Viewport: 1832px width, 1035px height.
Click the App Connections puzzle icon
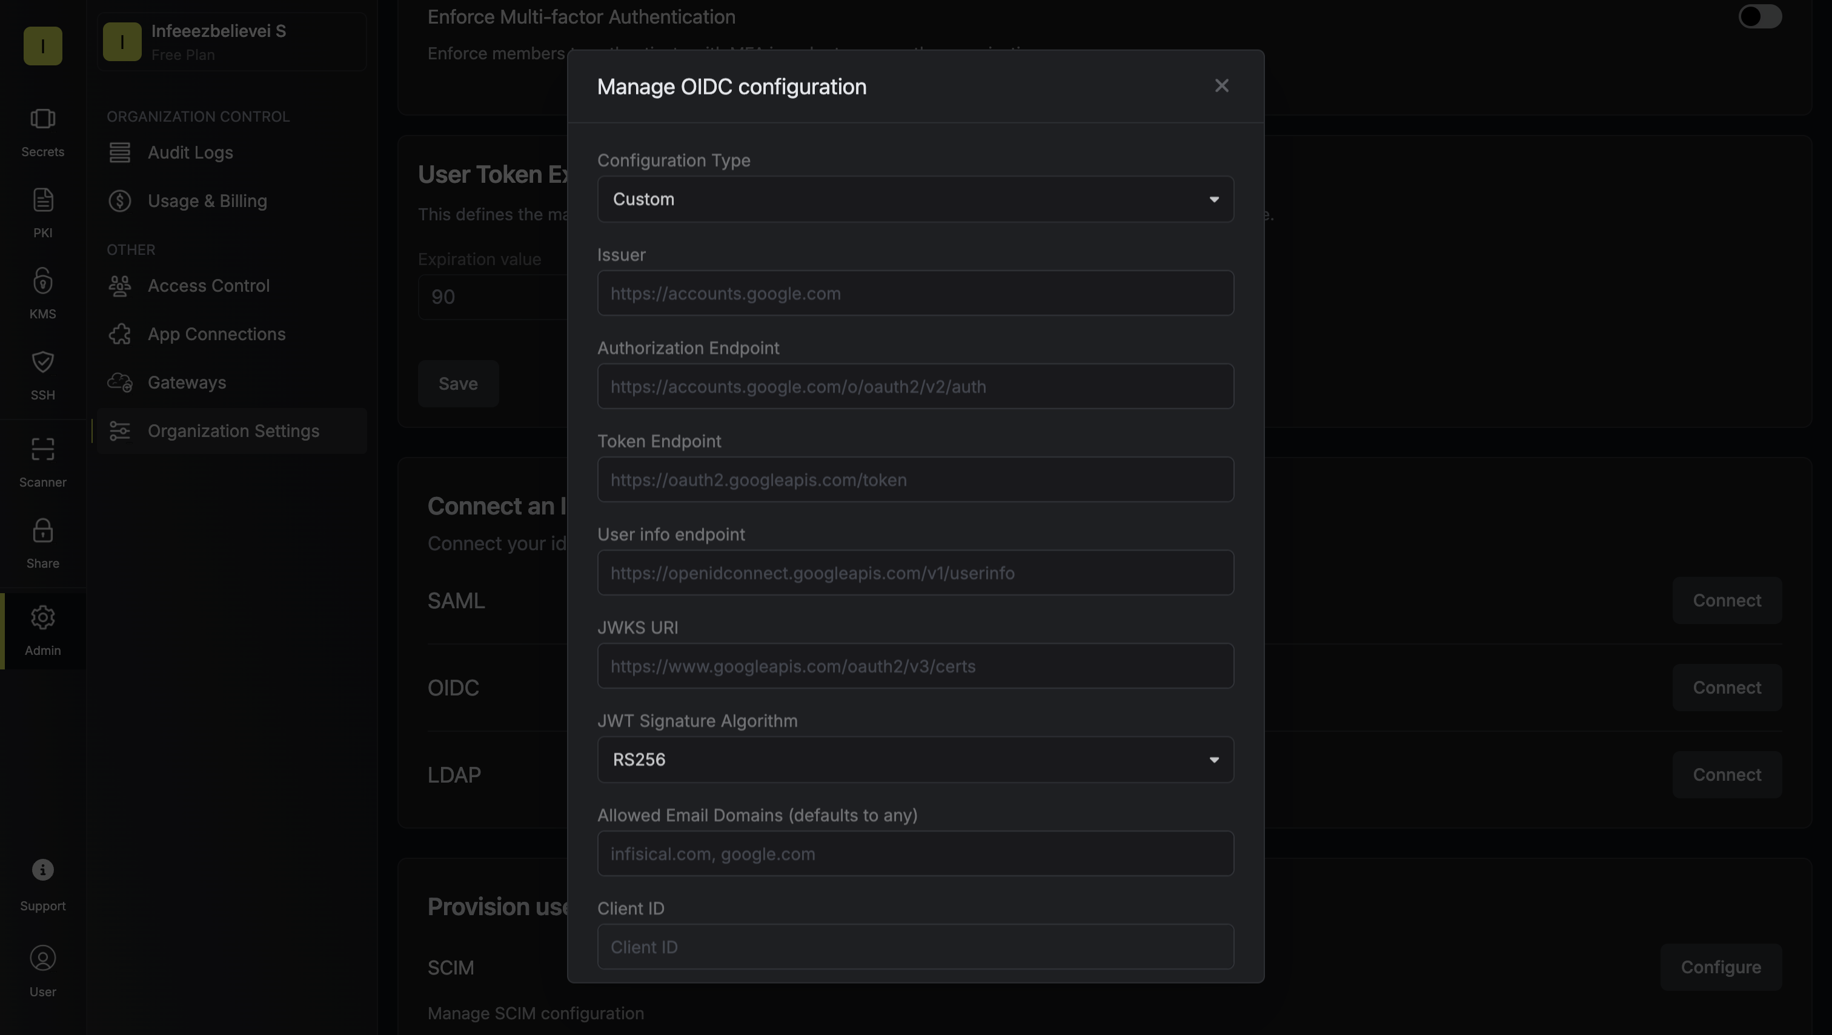pyautogui.click(x=119, y=334)
